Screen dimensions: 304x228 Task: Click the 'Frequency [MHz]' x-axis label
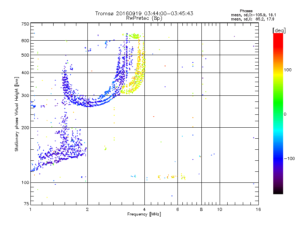click(x=144, y=214)
